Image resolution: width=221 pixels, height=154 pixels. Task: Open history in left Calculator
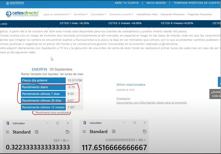tap(67, 132)
